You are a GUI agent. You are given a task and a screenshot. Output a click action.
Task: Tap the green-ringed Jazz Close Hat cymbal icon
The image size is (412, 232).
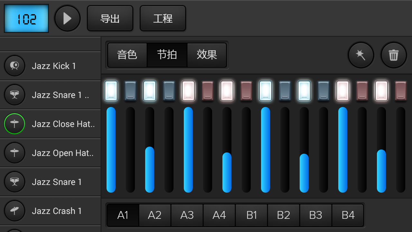14,124
